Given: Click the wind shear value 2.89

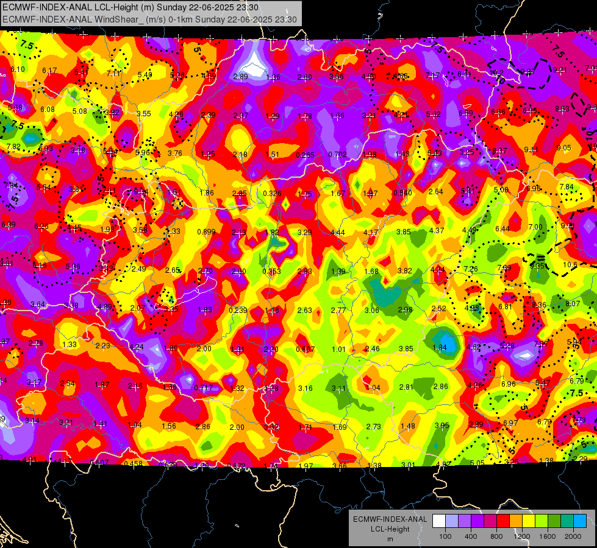Looking at the screenshot, I should click(241, 77).
